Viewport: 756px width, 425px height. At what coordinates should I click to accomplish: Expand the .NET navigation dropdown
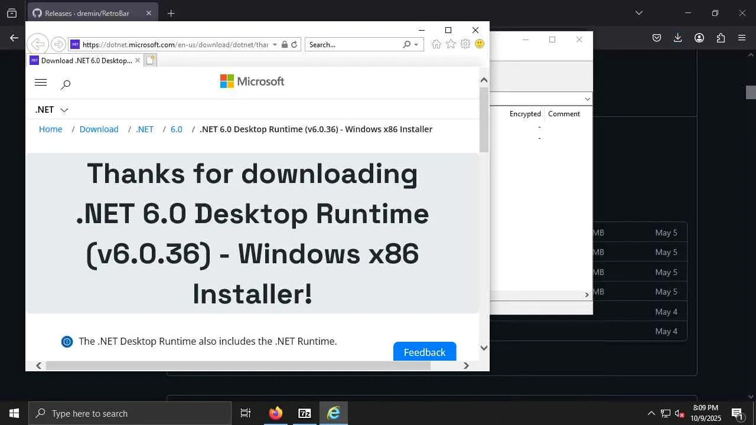pos(64,110)
